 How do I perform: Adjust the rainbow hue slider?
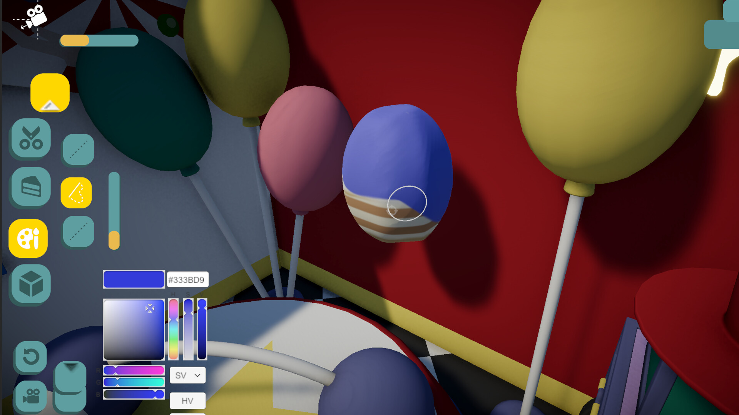174,329
